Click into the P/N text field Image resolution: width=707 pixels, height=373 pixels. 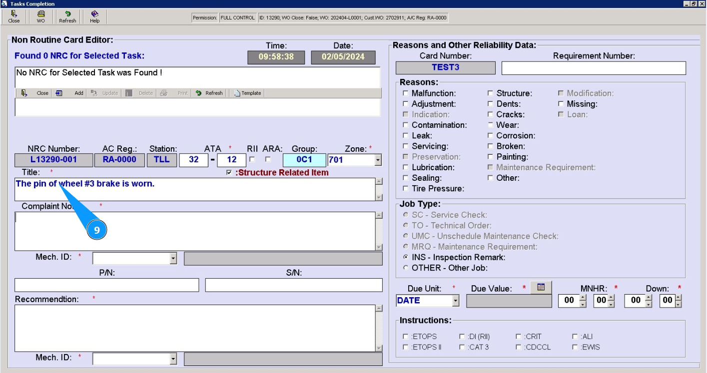point(106,285)
